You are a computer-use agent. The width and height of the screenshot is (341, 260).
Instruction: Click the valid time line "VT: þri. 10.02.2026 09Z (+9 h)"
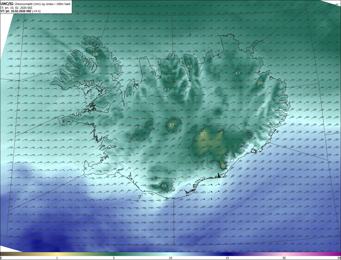coord(21,11)
